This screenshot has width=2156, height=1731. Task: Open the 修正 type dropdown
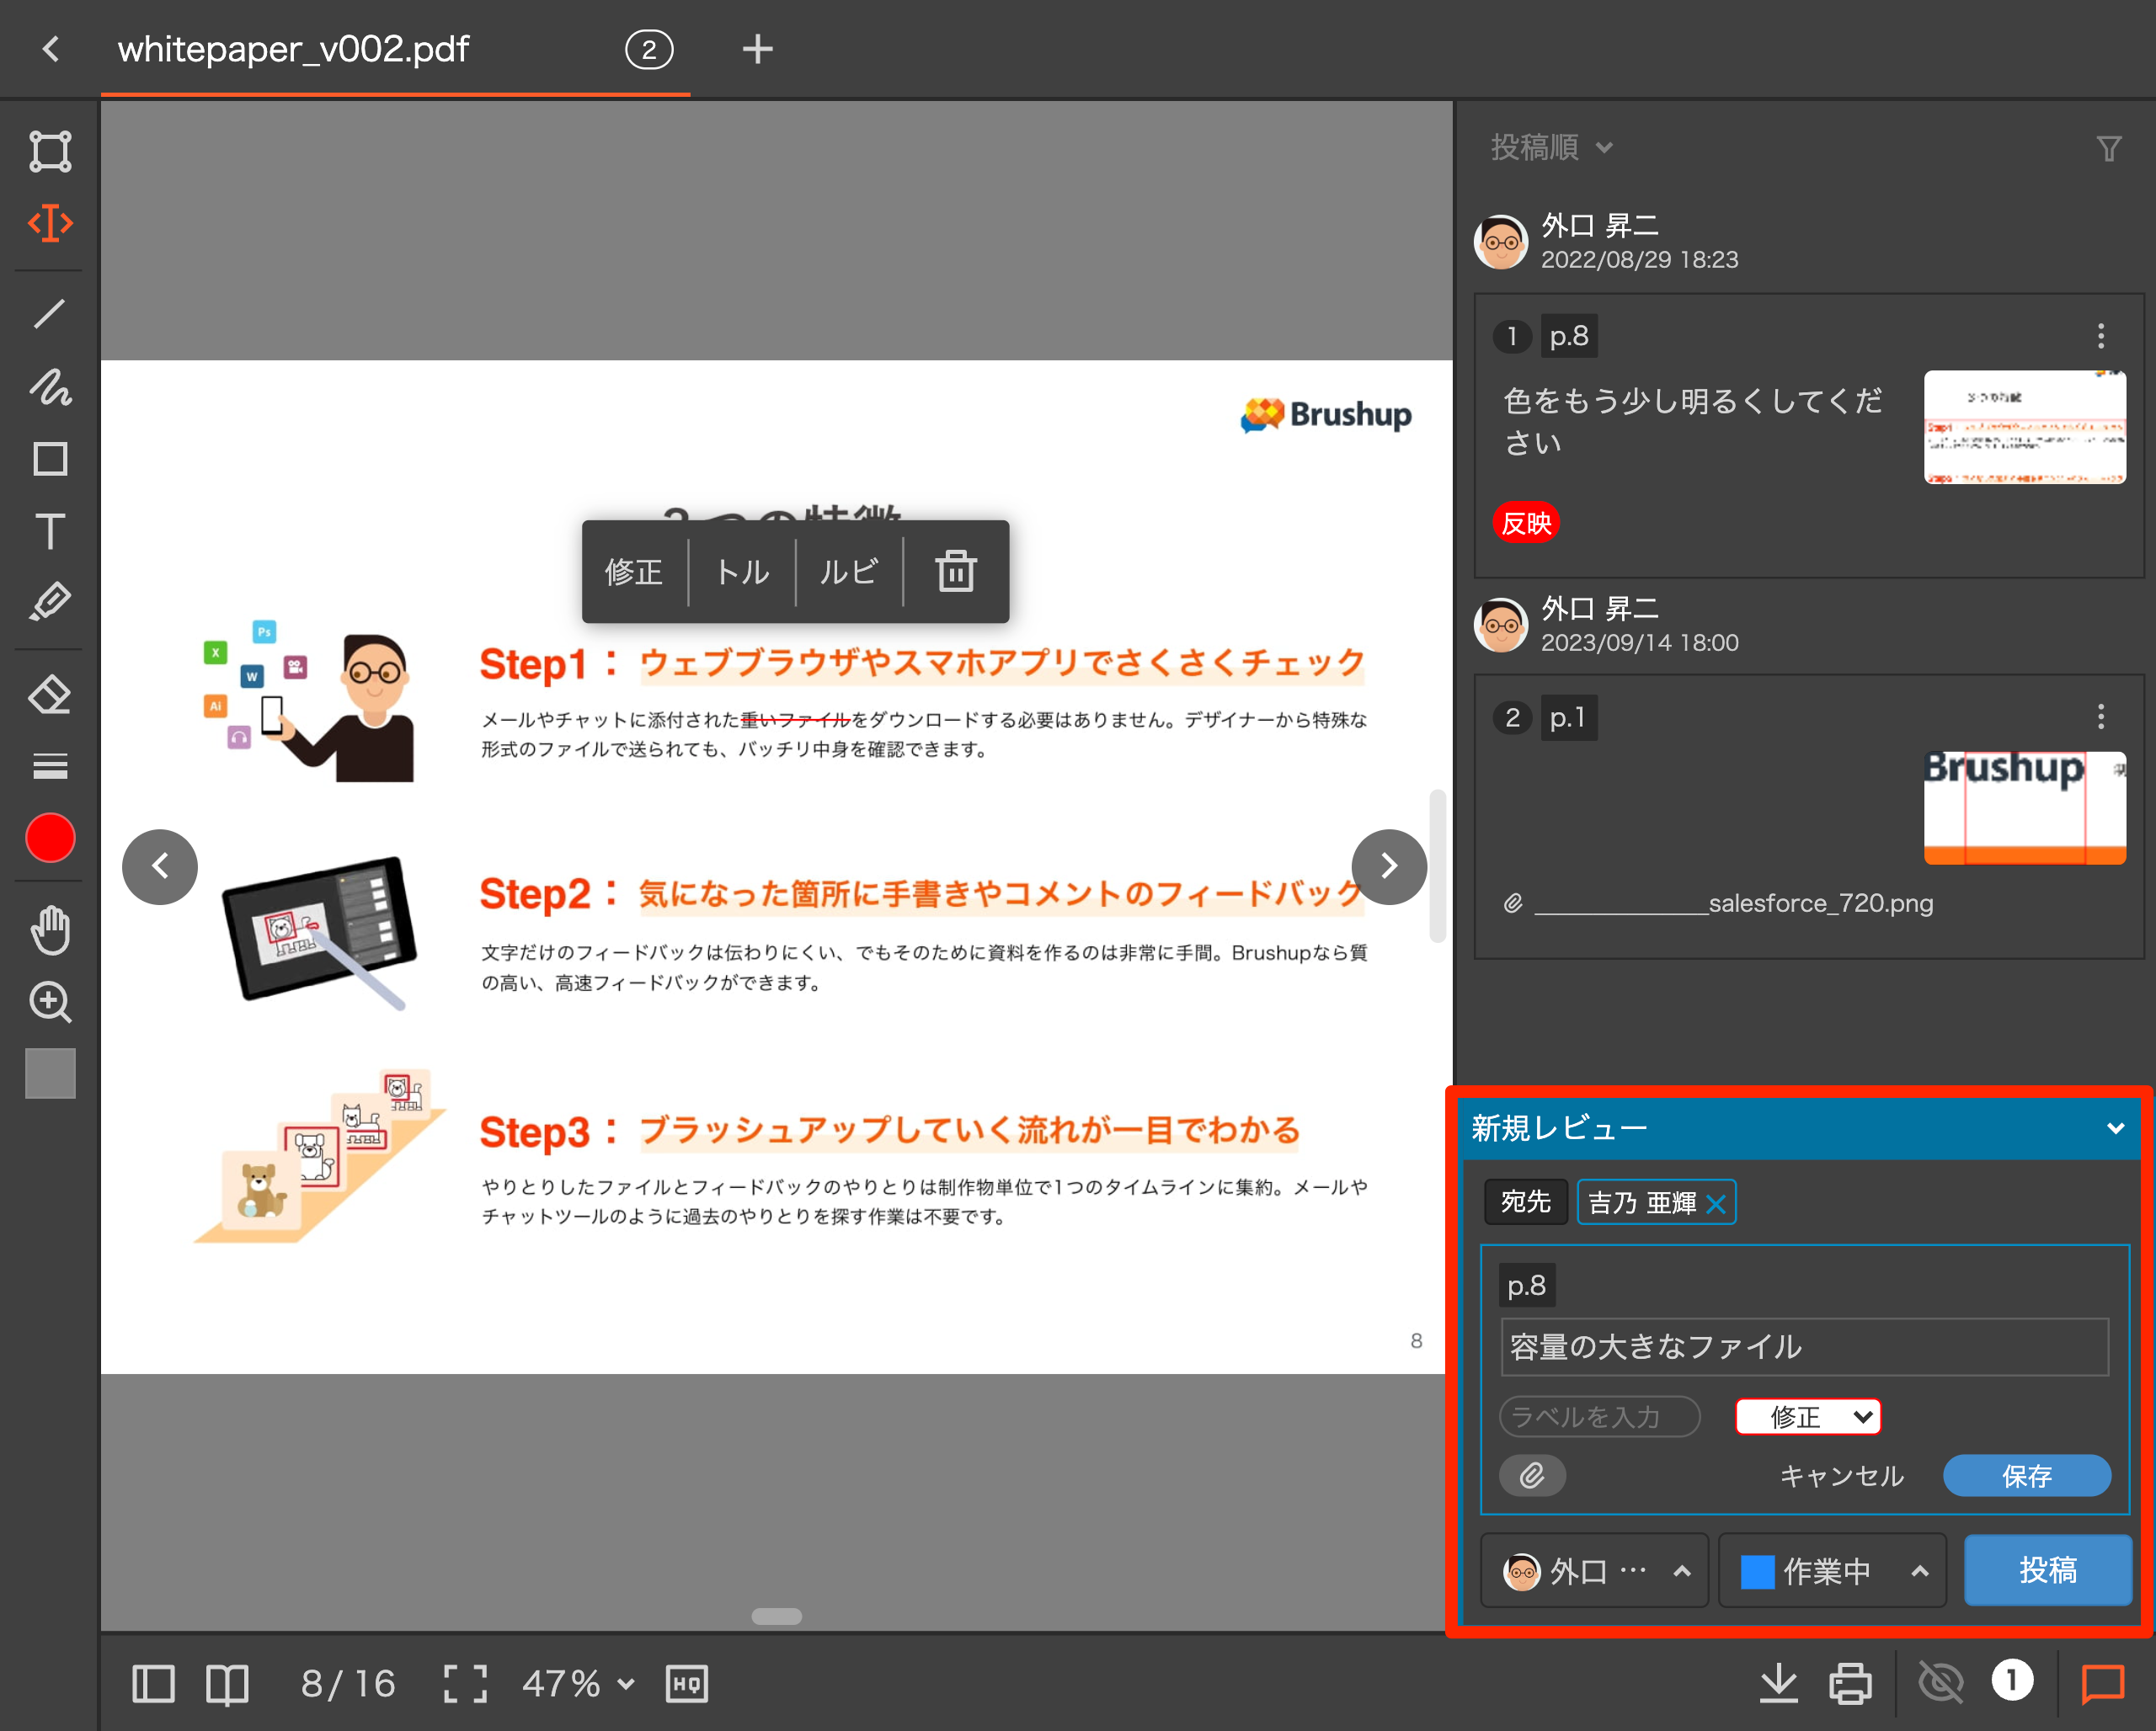click(x=1808, y=1416)
